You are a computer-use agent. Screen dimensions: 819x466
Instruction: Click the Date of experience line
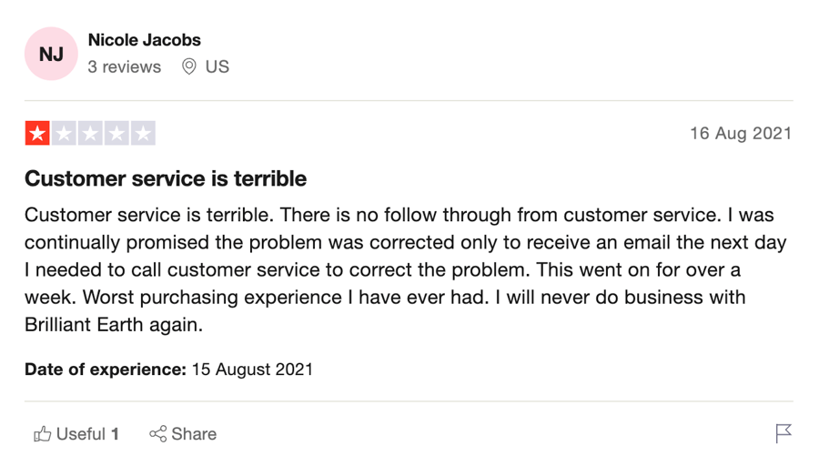(168, 370)
